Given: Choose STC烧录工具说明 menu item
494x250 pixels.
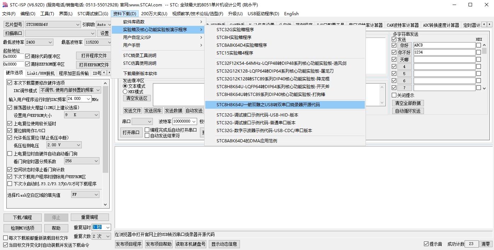Looking at the screenshot, I should [158, 56].
